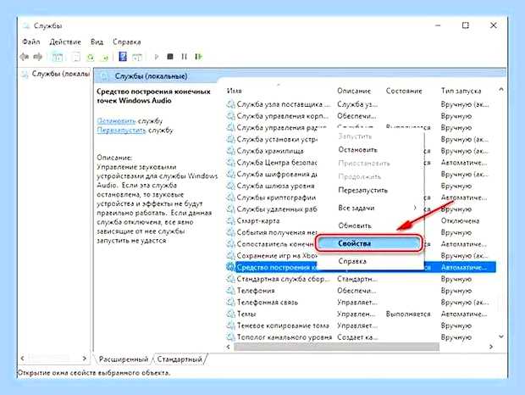Toggle the console tree pane icon
Screen dimensions: 525x395
(58, 58)
